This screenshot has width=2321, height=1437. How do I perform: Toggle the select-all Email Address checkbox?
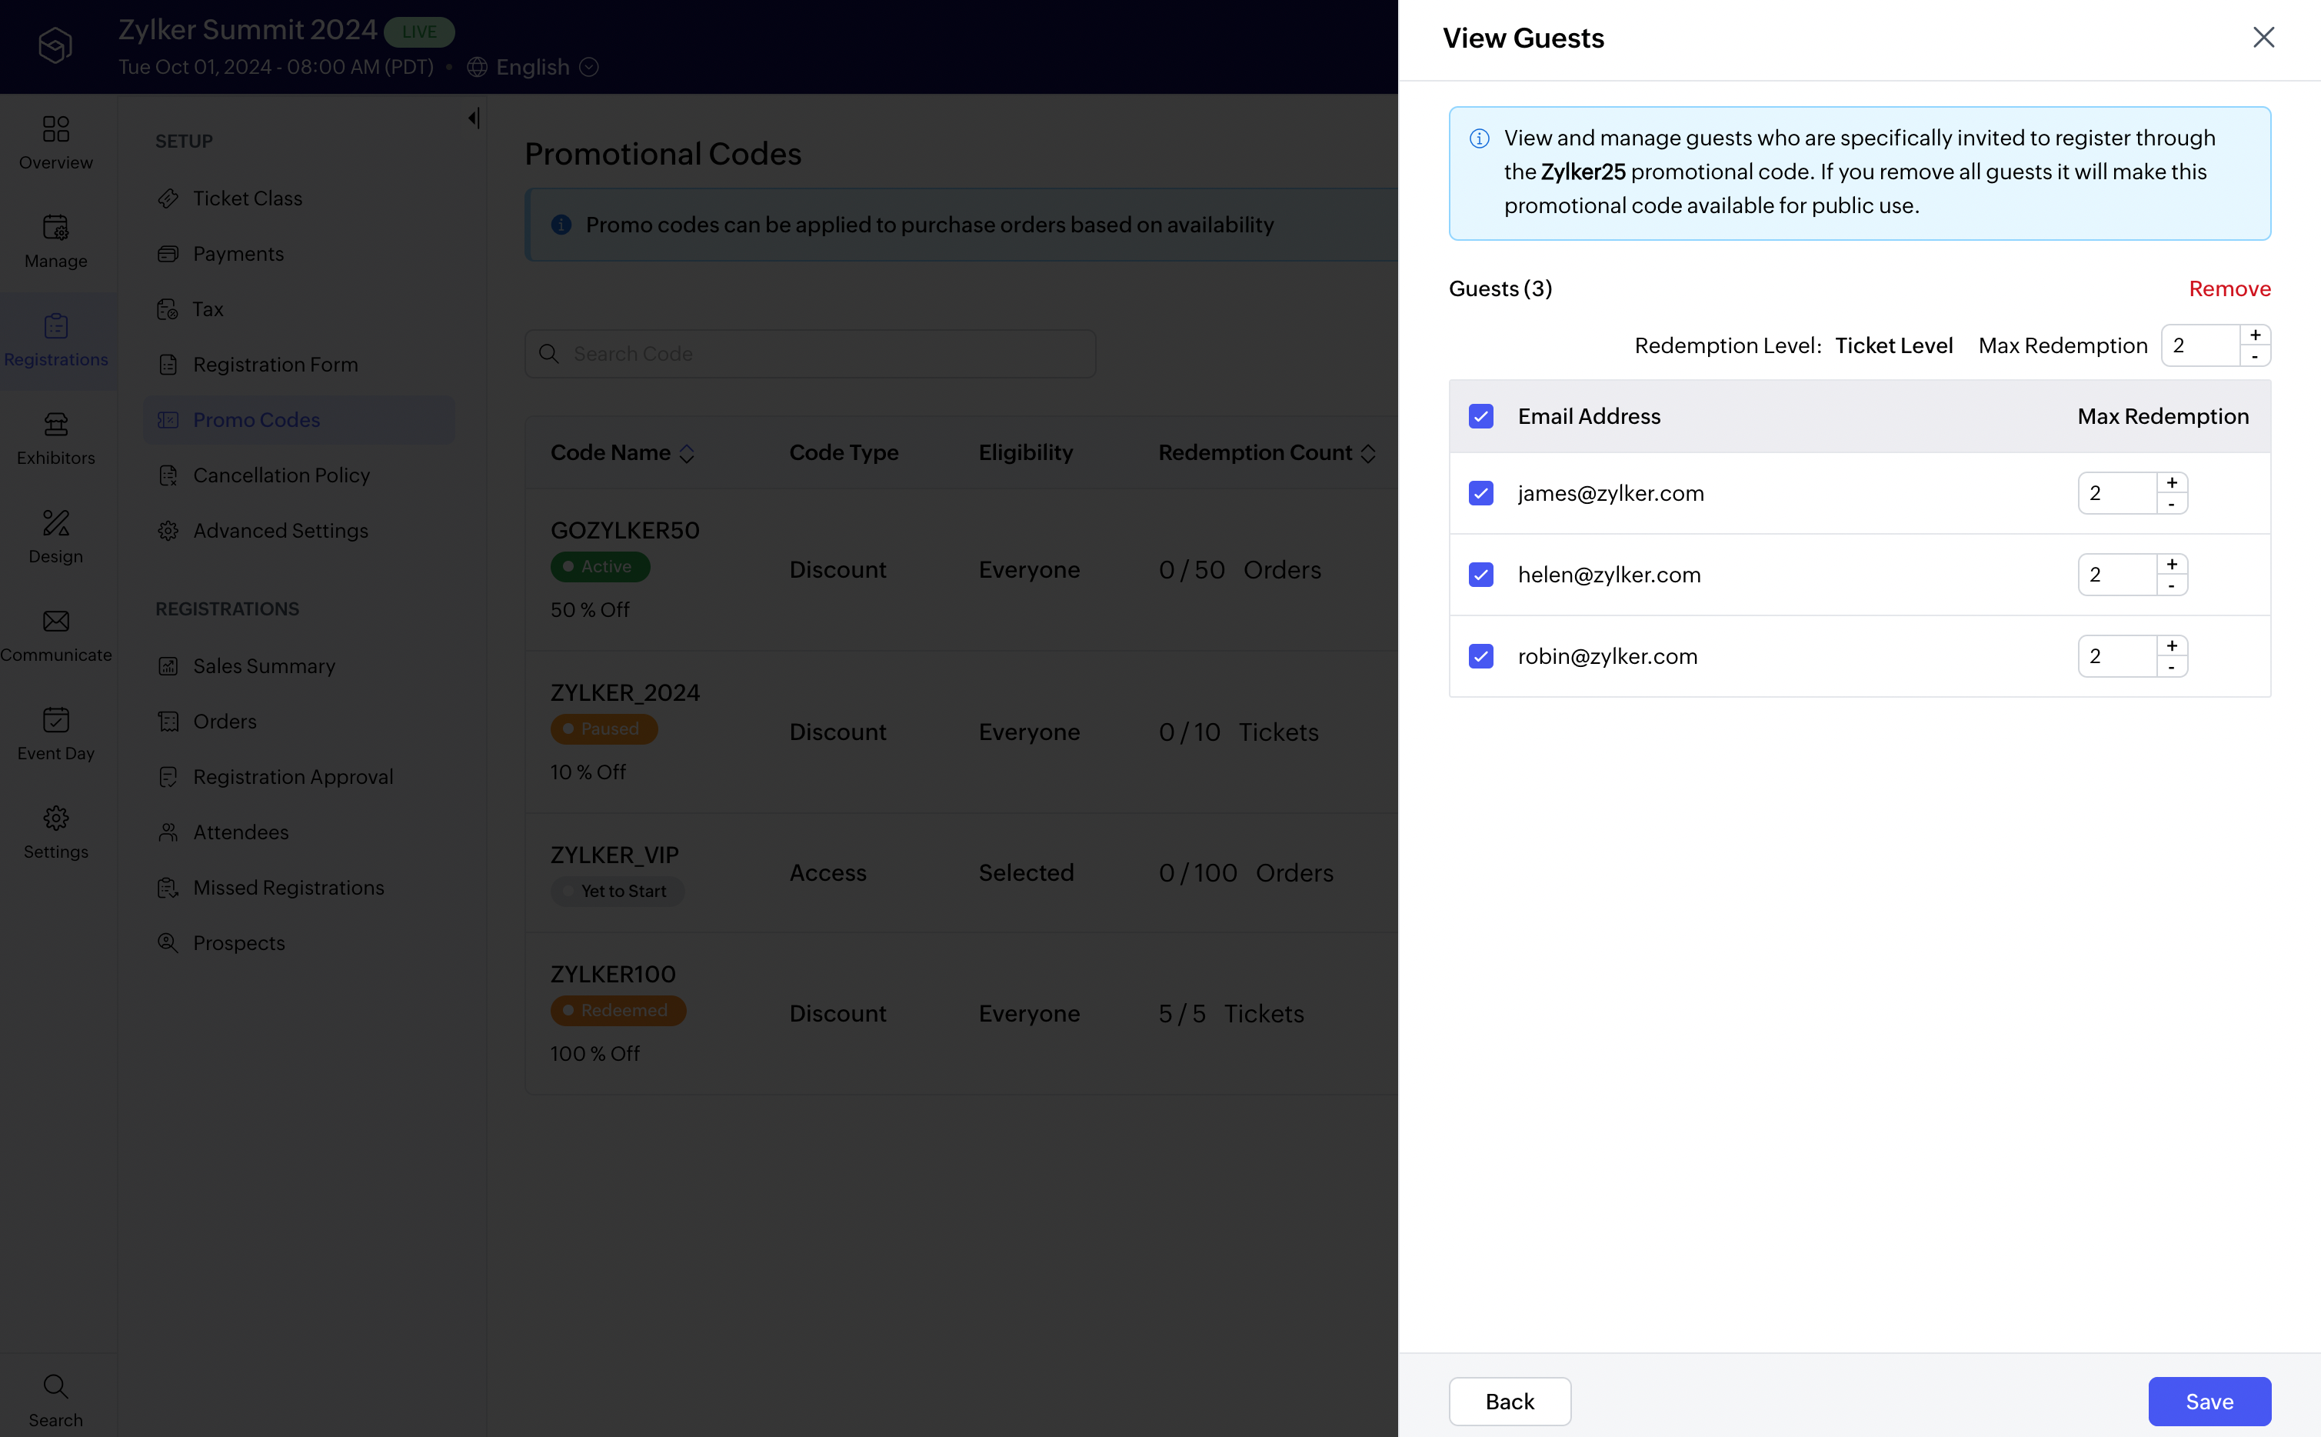click(x=1480, y=416)
